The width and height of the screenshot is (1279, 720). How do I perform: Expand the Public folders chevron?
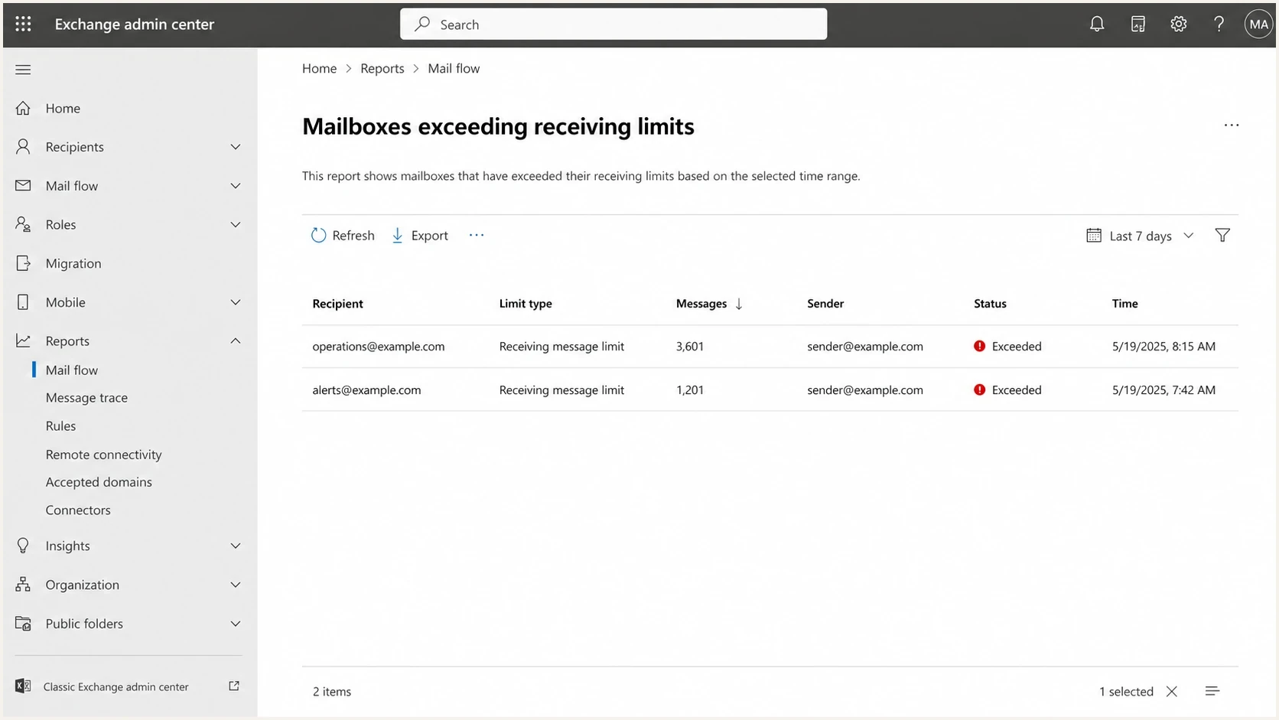pos(236,624)
